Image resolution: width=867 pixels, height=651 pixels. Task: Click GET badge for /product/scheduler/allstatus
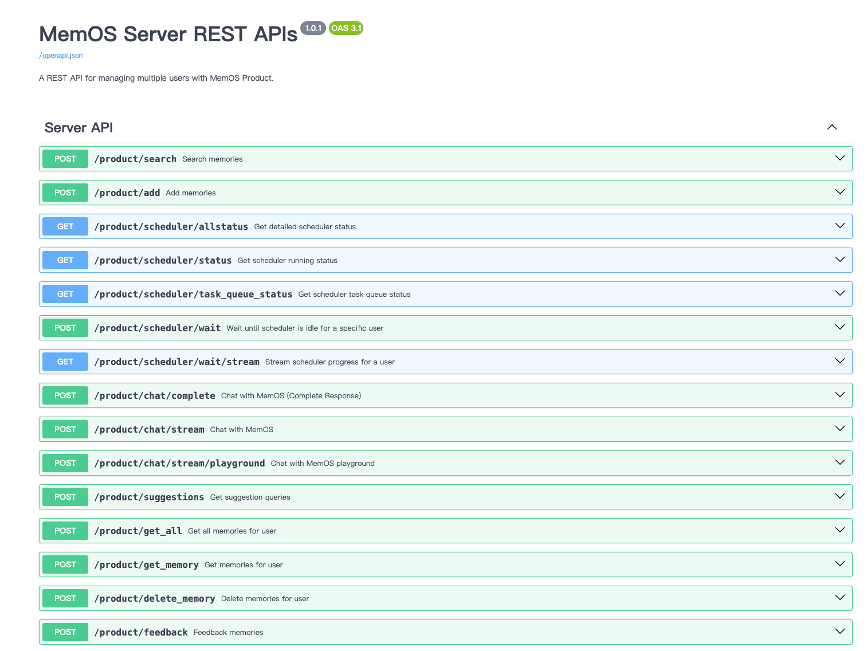click(x=65, y=226)
